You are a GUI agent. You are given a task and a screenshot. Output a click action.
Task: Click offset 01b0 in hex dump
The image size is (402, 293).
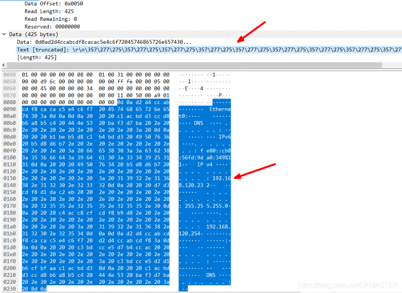point(9,234)
